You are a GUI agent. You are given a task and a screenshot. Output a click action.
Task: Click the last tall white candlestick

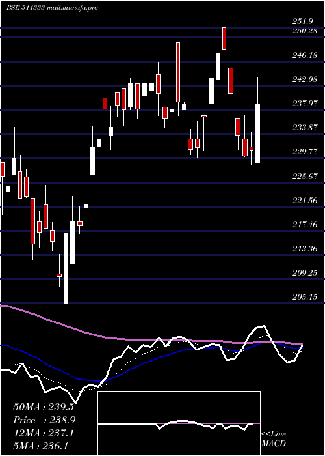[x=257, y=133]
